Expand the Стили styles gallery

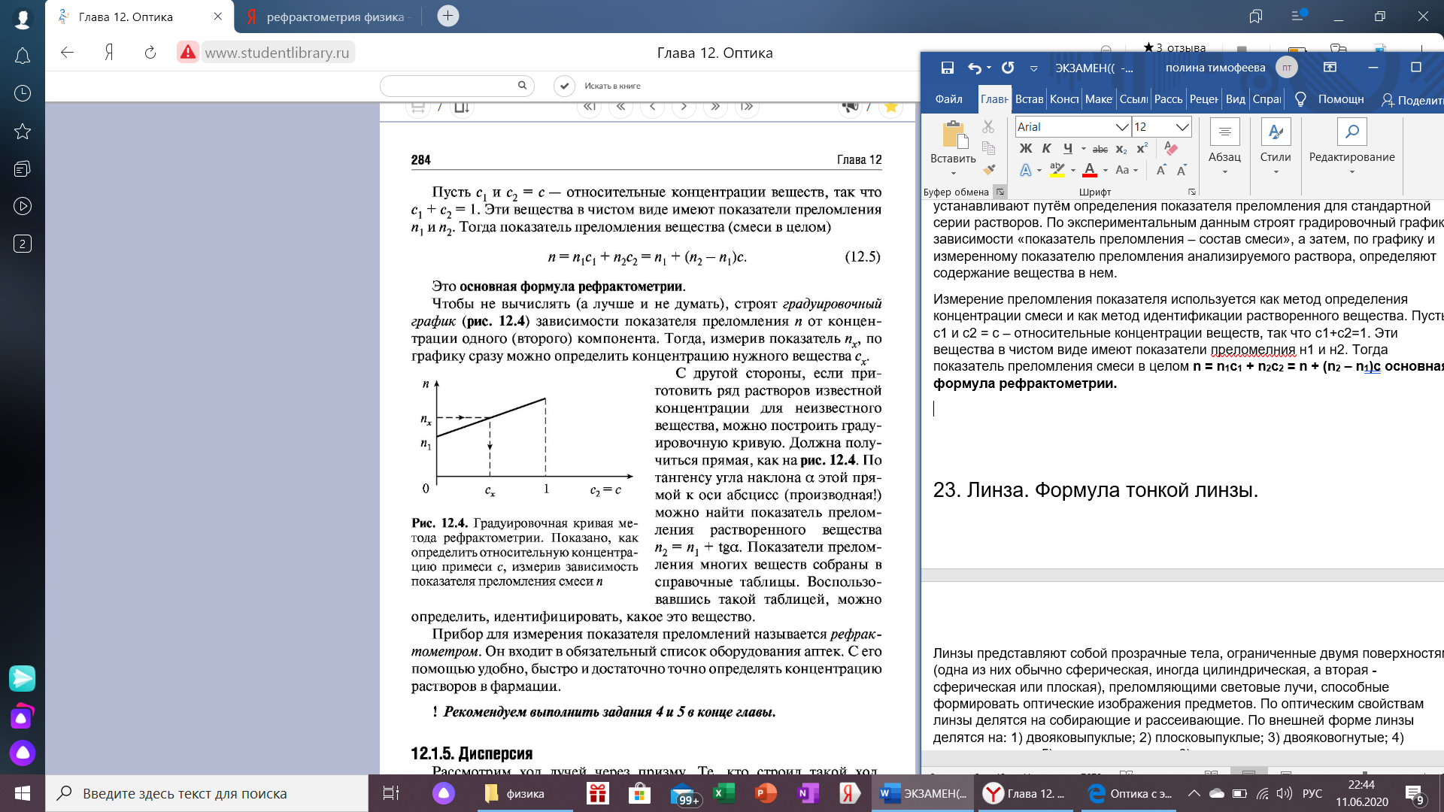pyautogui.click(x=1276, y=148)
